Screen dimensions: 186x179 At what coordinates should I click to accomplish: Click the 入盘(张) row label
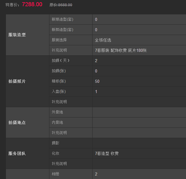pos(59,92)
